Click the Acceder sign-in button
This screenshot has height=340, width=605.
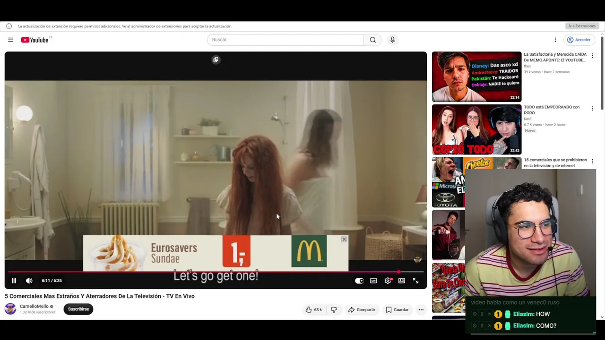click(579, 40)
